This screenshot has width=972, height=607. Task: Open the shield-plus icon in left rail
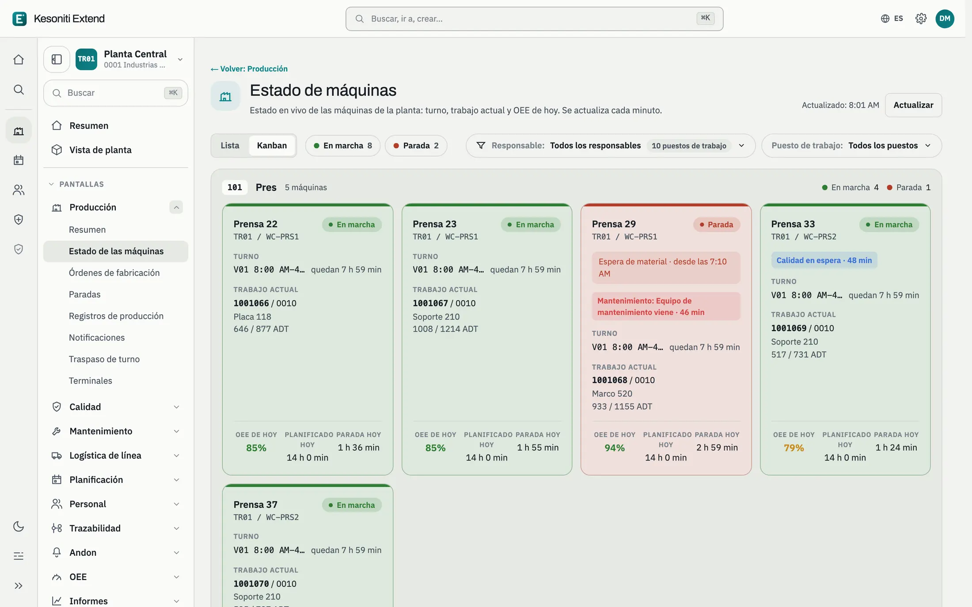[19, 219]
